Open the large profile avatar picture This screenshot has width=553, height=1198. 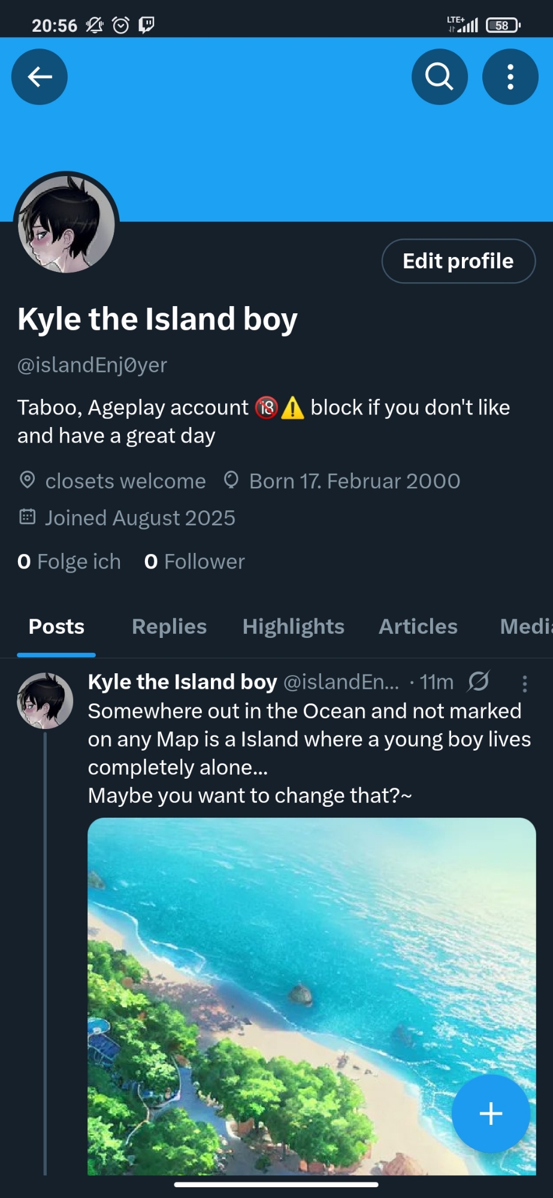tap(67, 224)
